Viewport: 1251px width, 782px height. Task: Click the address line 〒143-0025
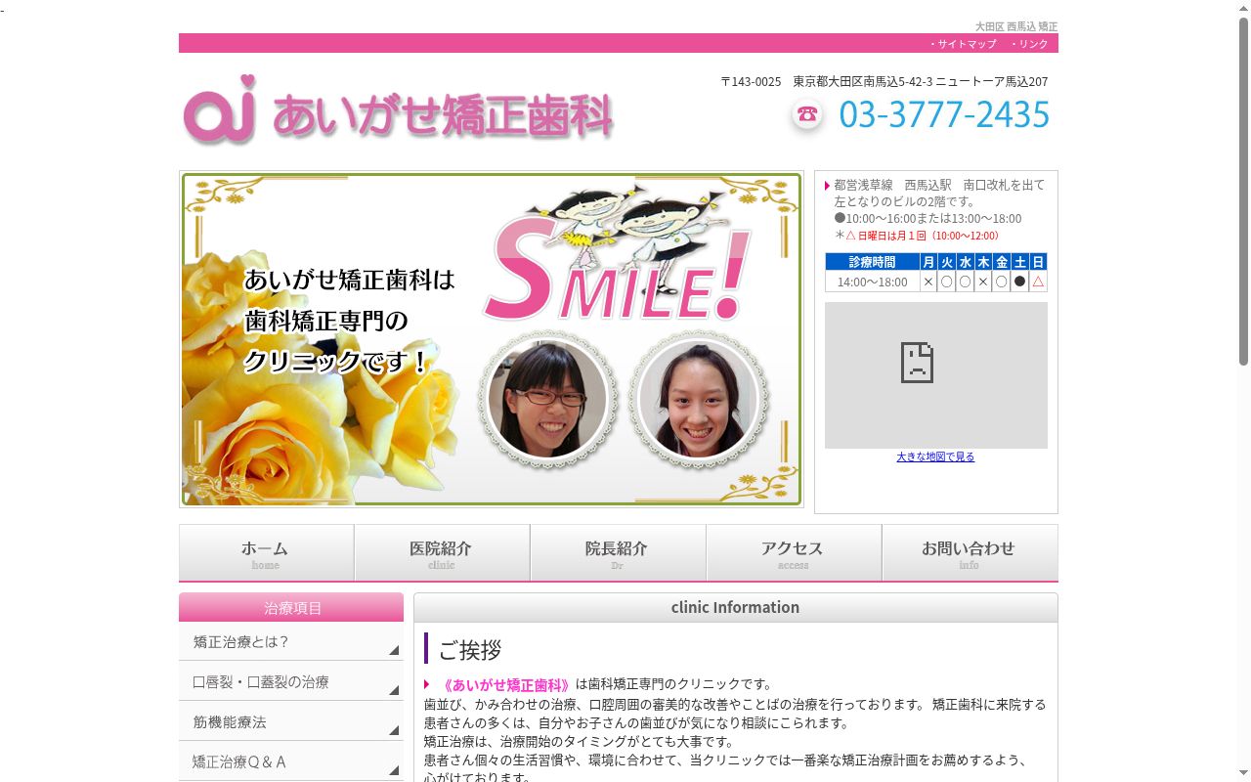click(884, 81)
